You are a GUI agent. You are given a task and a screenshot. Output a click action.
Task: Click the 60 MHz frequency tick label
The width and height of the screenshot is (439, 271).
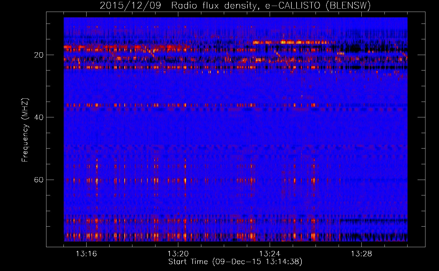39,180
